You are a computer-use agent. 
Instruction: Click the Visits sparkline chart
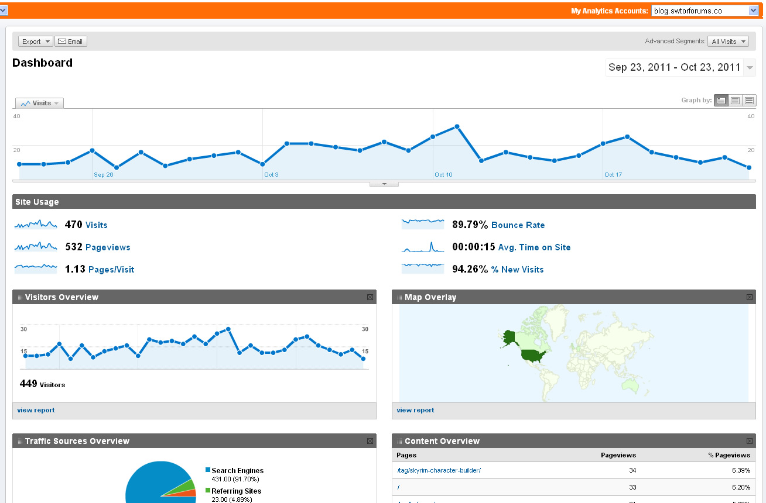(36, 225)
